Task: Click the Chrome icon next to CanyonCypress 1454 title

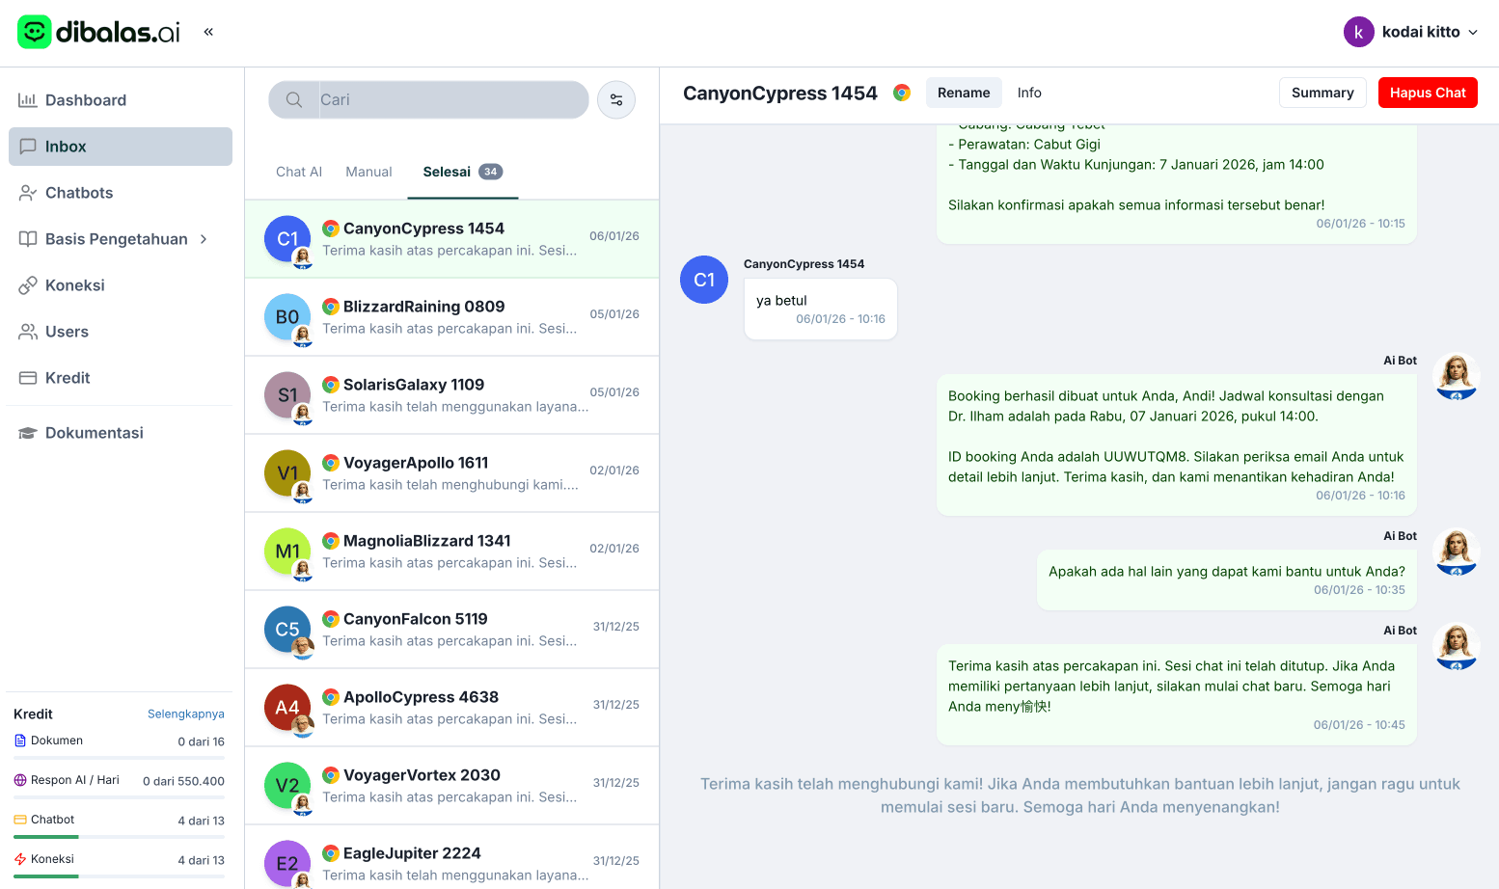Action: [901, 93]
